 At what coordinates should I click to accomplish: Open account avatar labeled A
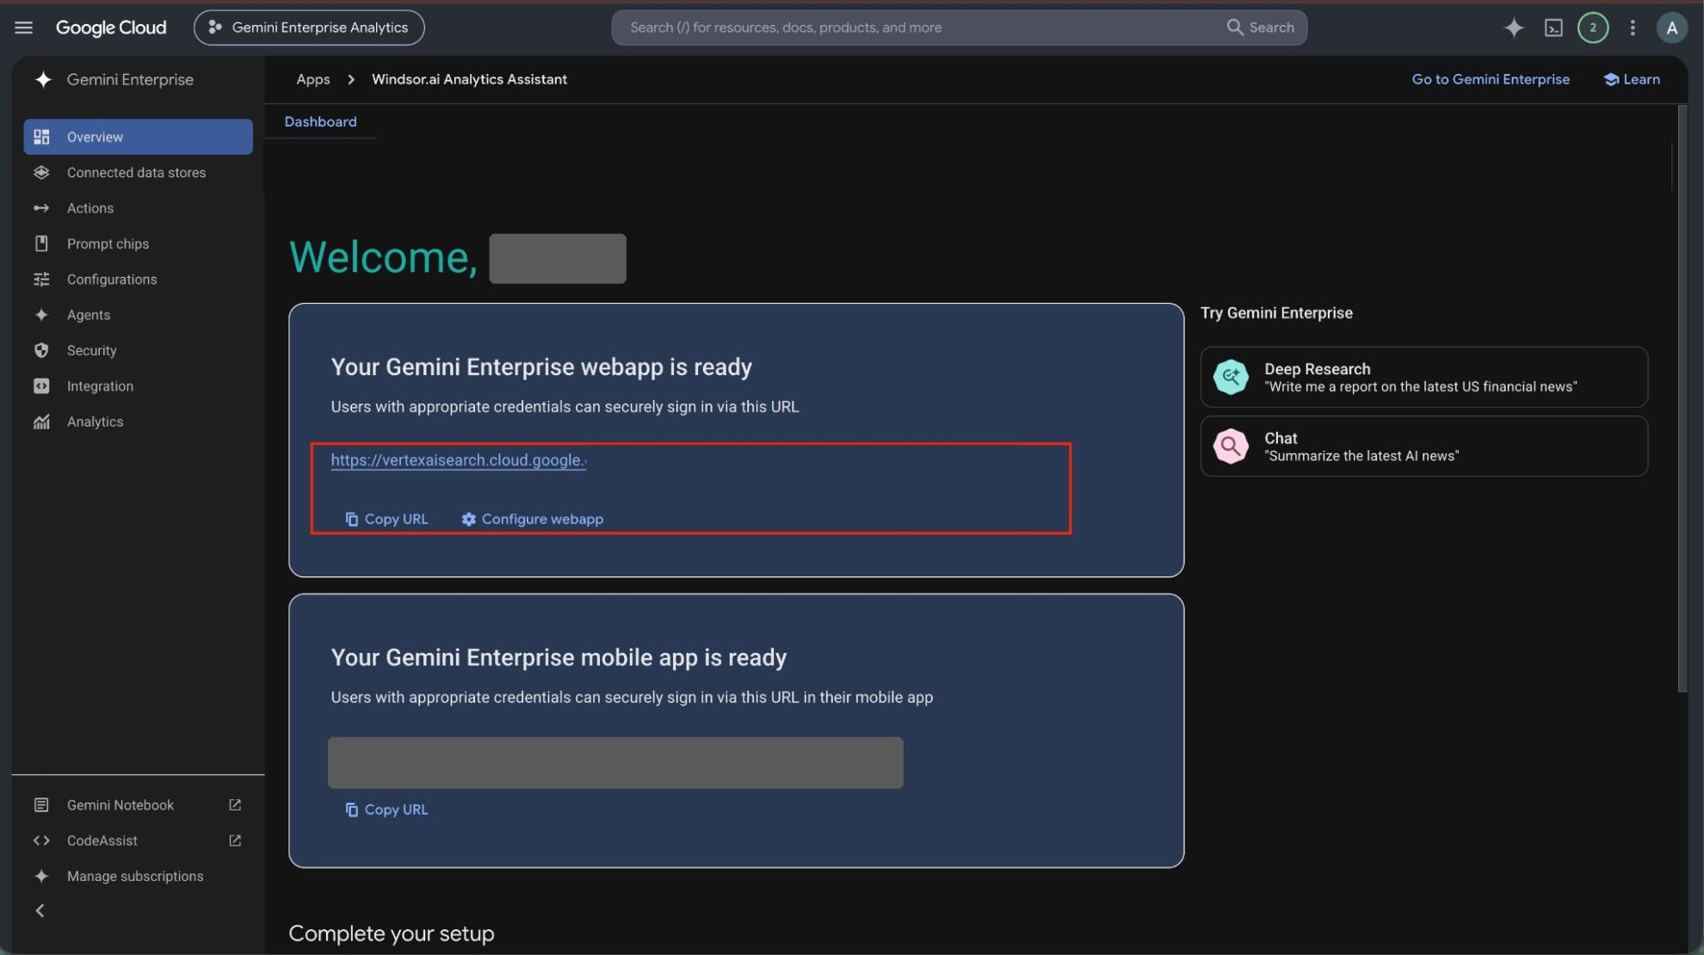1671,28
